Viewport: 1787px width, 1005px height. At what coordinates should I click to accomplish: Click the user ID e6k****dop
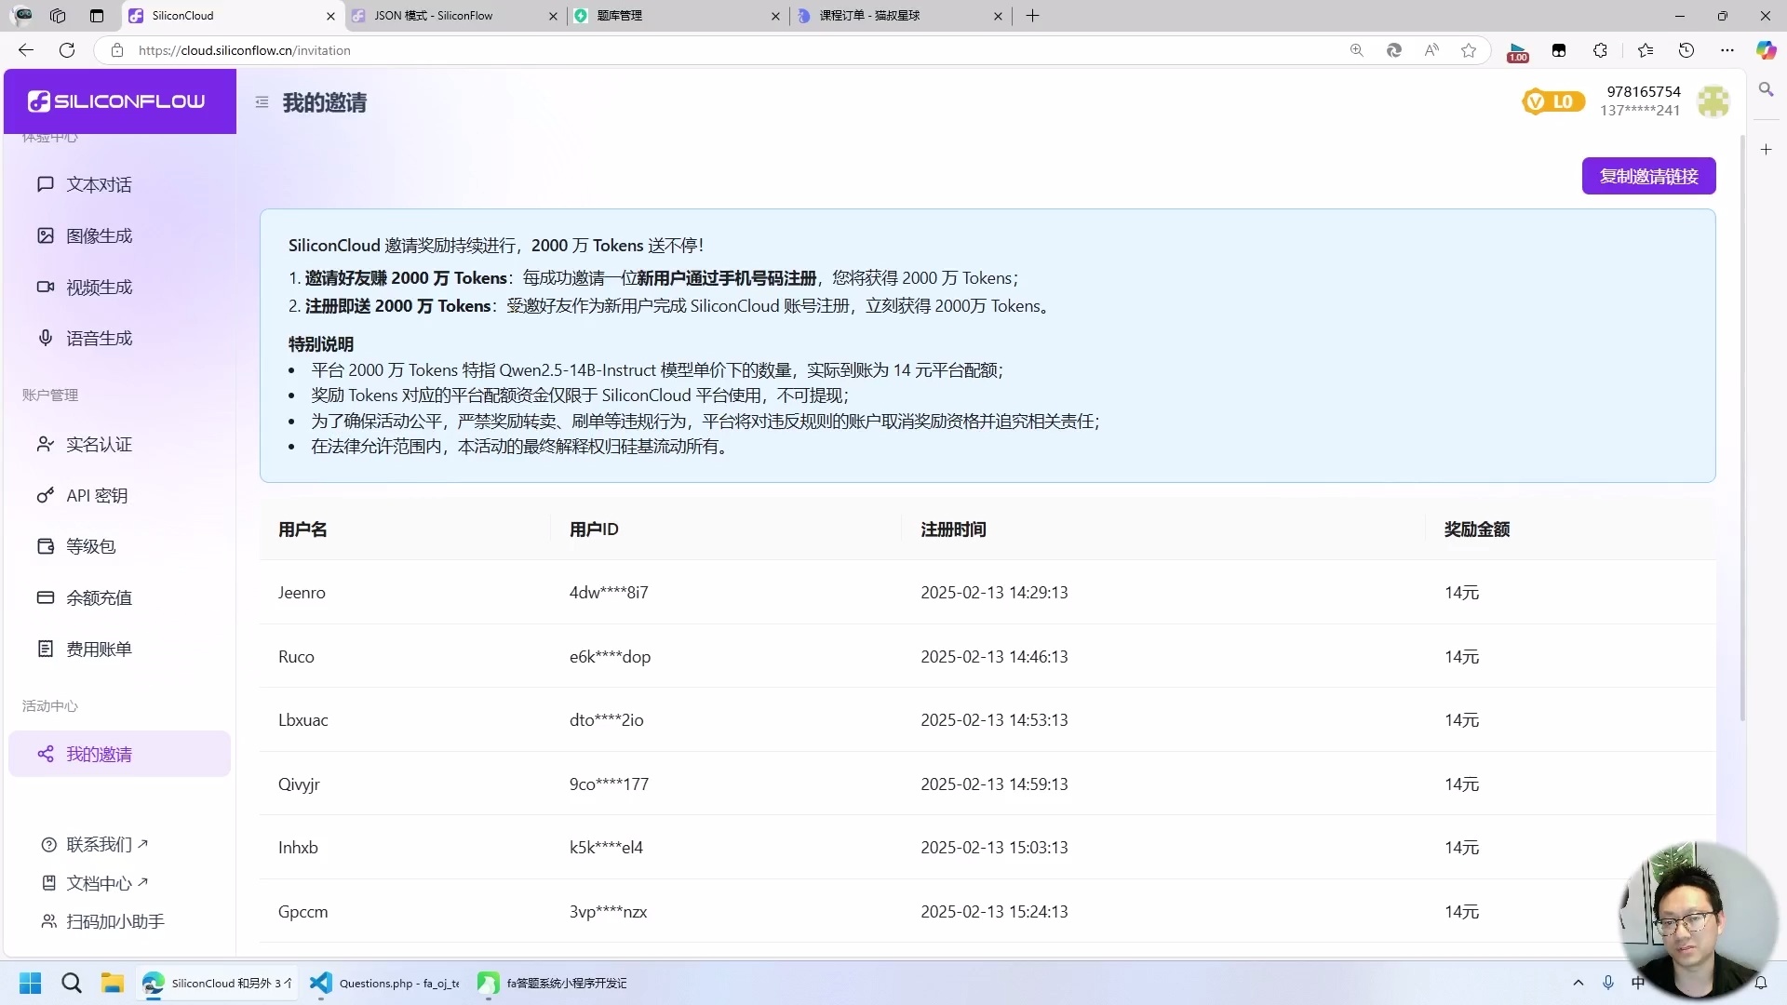[x=610, y=656]
